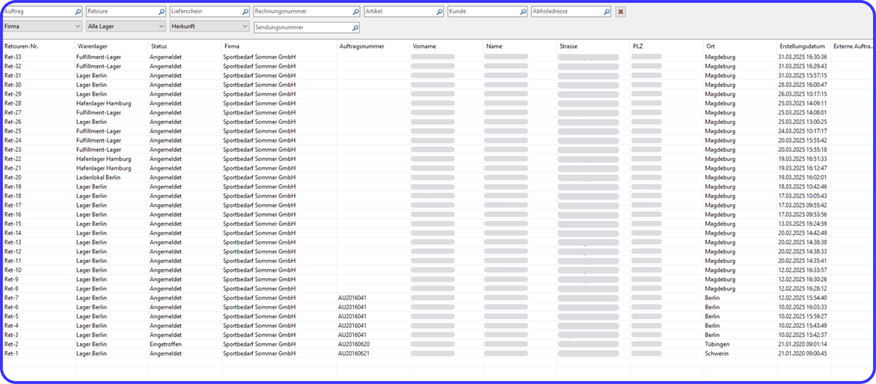The image size is (876, 384).
Task: Click Magdeburg in the Ret-17 row
Action: point(720,205)
